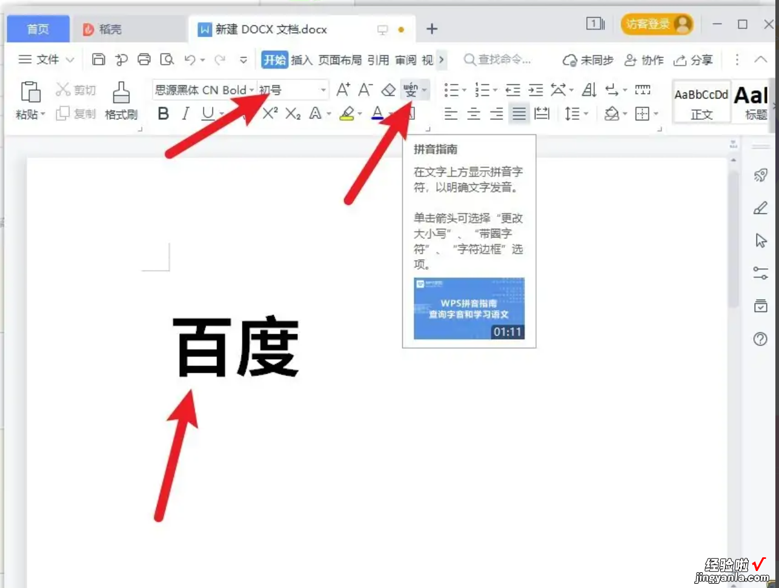Click the Print icon
Screen dimensions: 779x588
pyautogui.click(x=144, y=59)
